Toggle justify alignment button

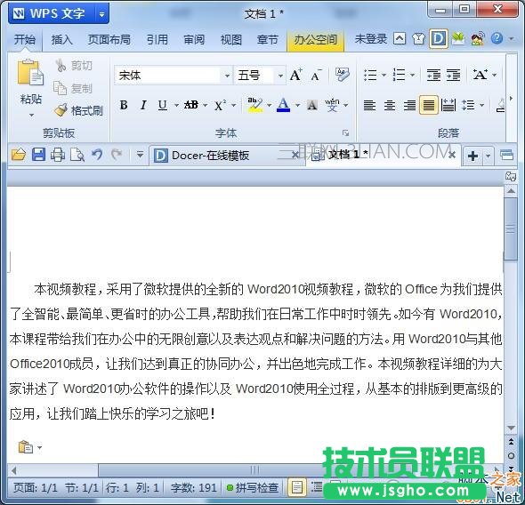pos(429,105)
